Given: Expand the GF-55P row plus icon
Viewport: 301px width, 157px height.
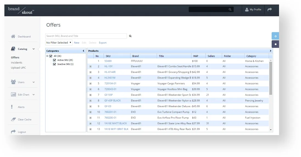Looking at the screenshot, I should click(x=90, y=95).
